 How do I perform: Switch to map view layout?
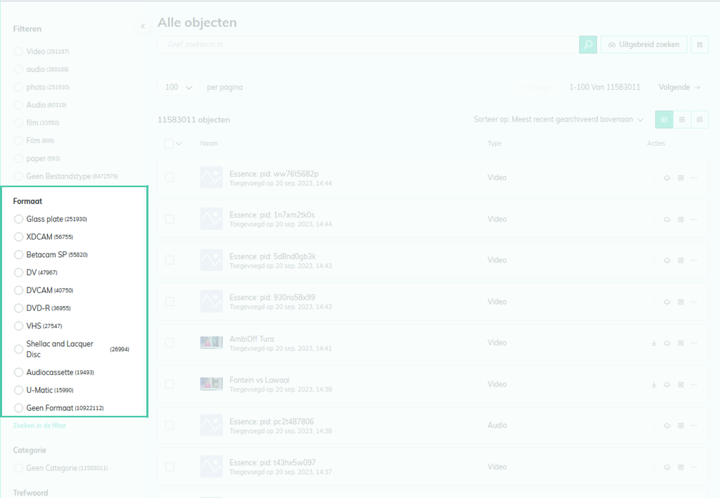click(699, 119)
